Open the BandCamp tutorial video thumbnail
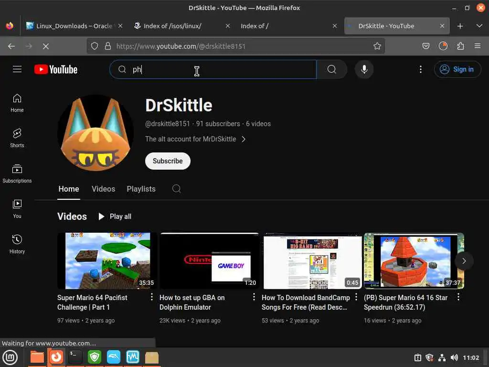 (311, 260)
